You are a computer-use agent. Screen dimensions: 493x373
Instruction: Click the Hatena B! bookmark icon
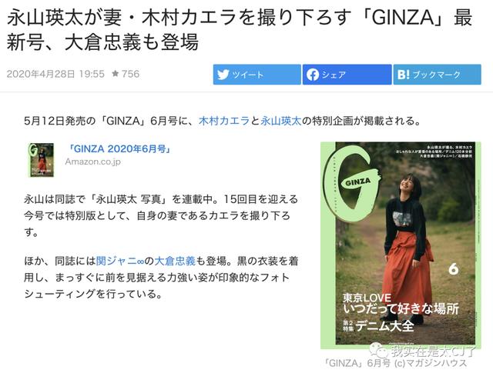tap(404, 75)
